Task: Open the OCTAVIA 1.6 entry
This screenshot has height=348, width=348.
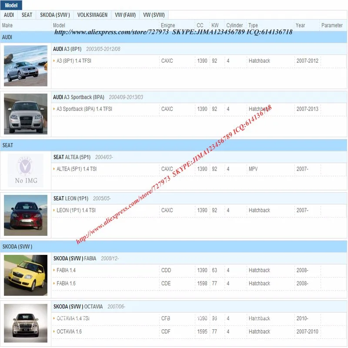Action: coord(69,331)
